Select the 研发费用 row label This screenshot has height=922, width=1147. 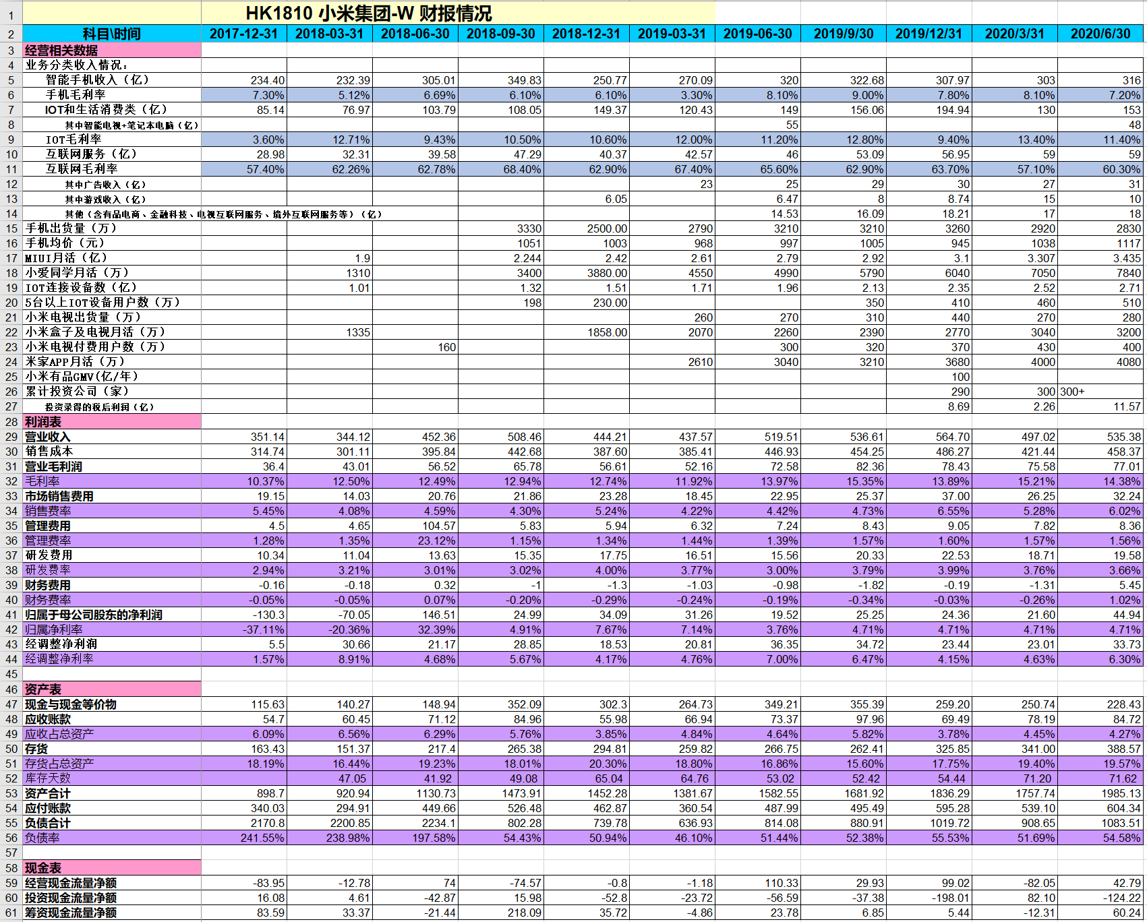coord(112,555)
